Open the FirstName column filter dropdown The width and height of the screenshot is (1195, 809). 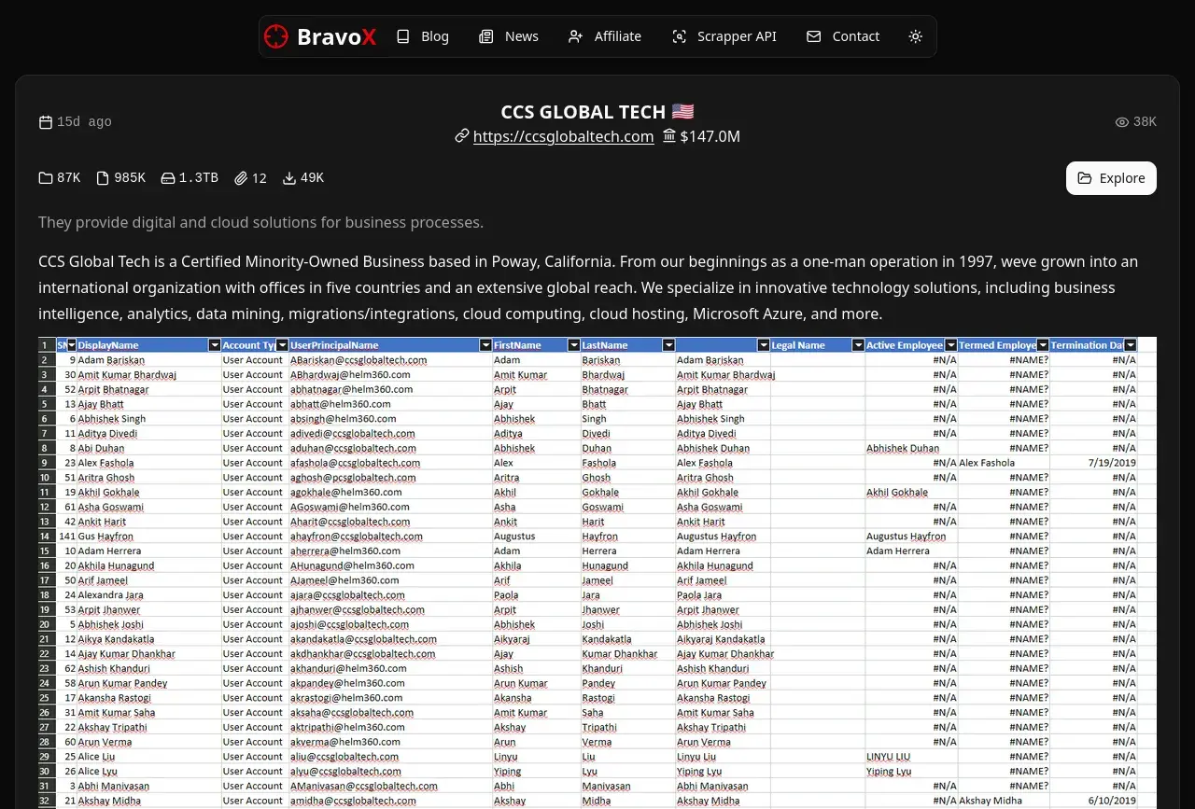574,345
